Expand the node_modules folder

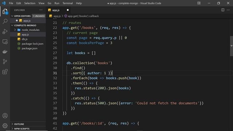[x=15, y=30]
